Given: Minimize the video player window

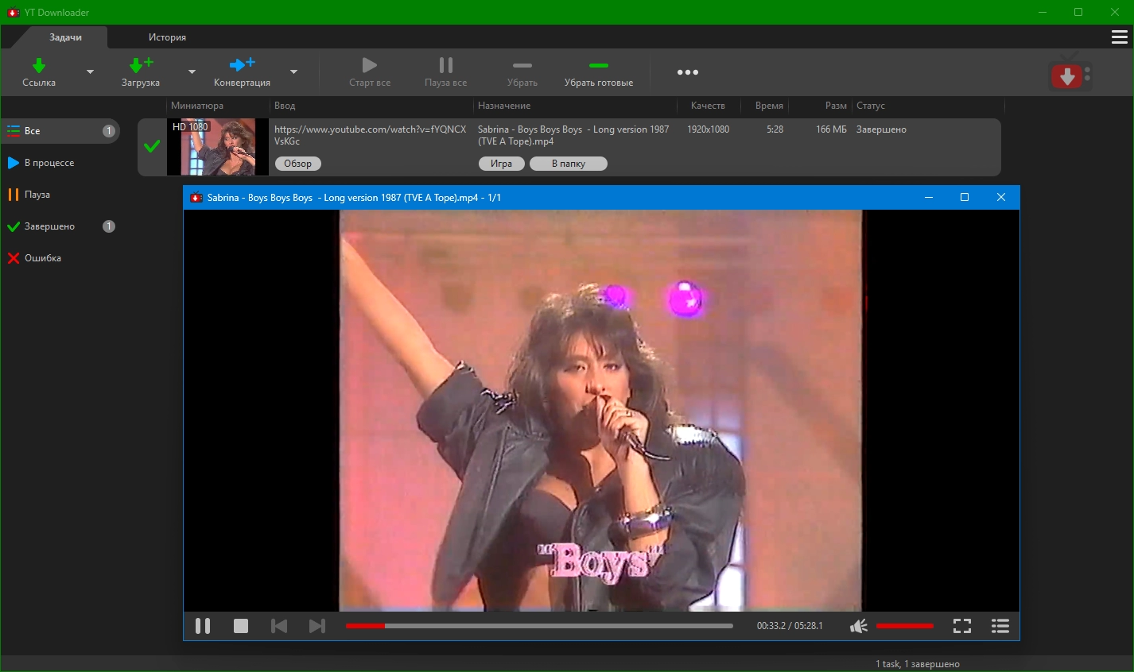Looking at the screenshot, I should 928,198.
